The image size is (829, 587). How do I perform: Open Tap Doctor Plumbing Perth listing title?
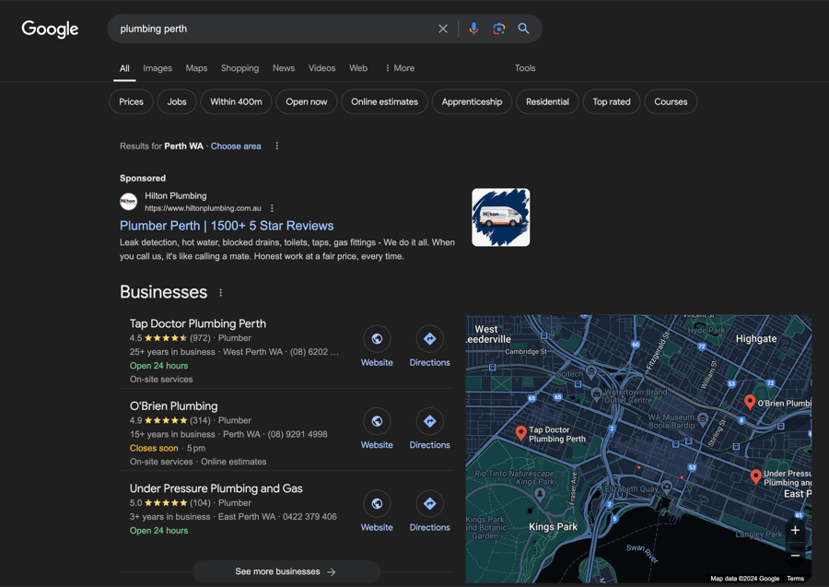[198, 323]
